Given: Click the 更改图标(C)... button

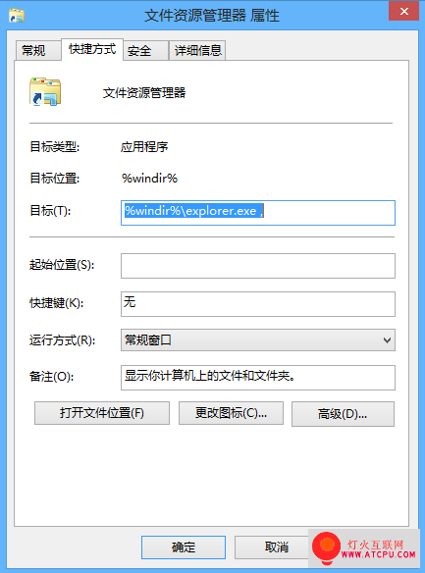Looking at the screenshot, I should [231, 413].
